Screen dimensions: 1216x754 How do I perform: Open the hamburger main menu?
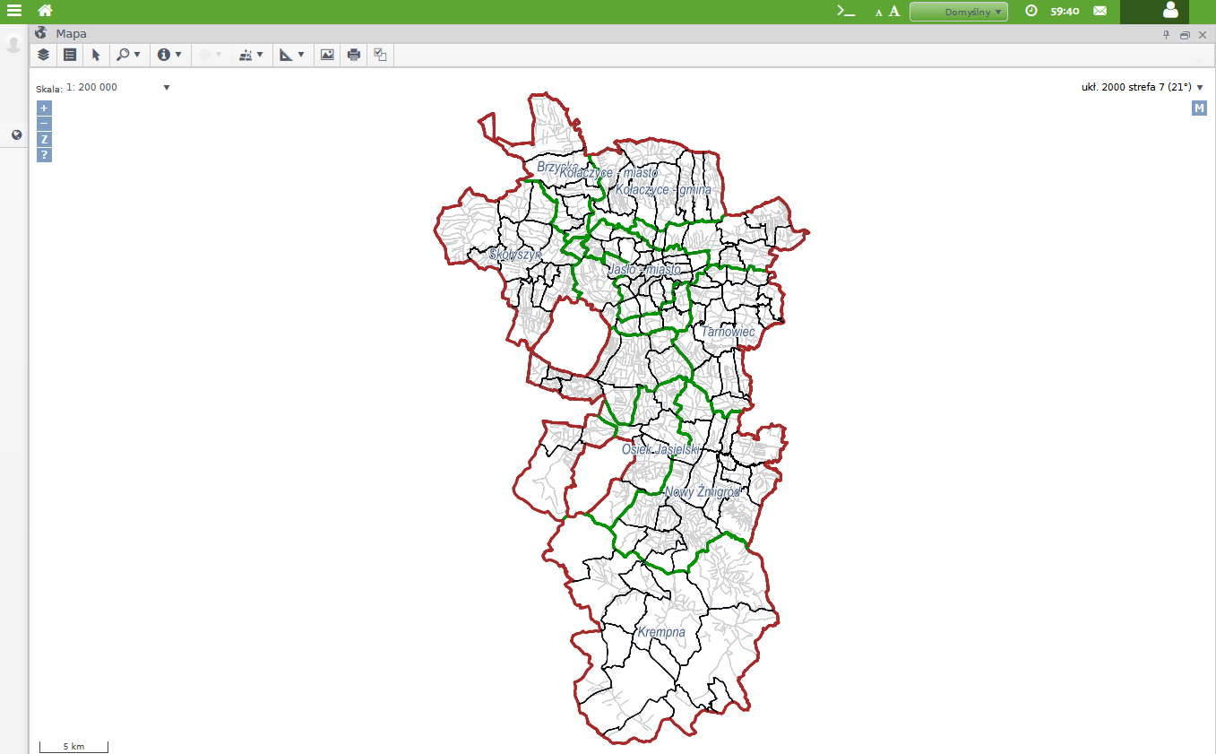pos(14,11)
